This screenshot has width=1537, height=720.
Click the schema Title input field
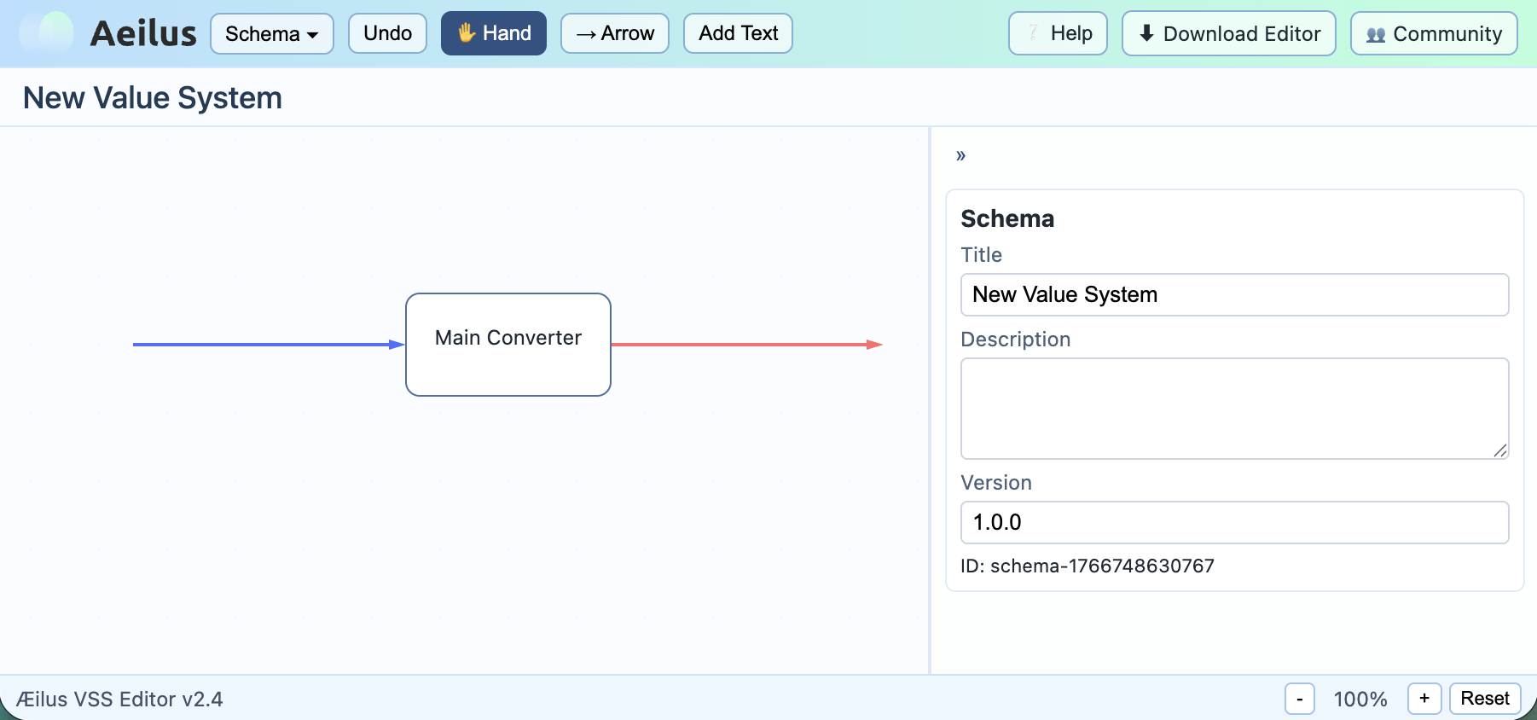click(1234, 294)
